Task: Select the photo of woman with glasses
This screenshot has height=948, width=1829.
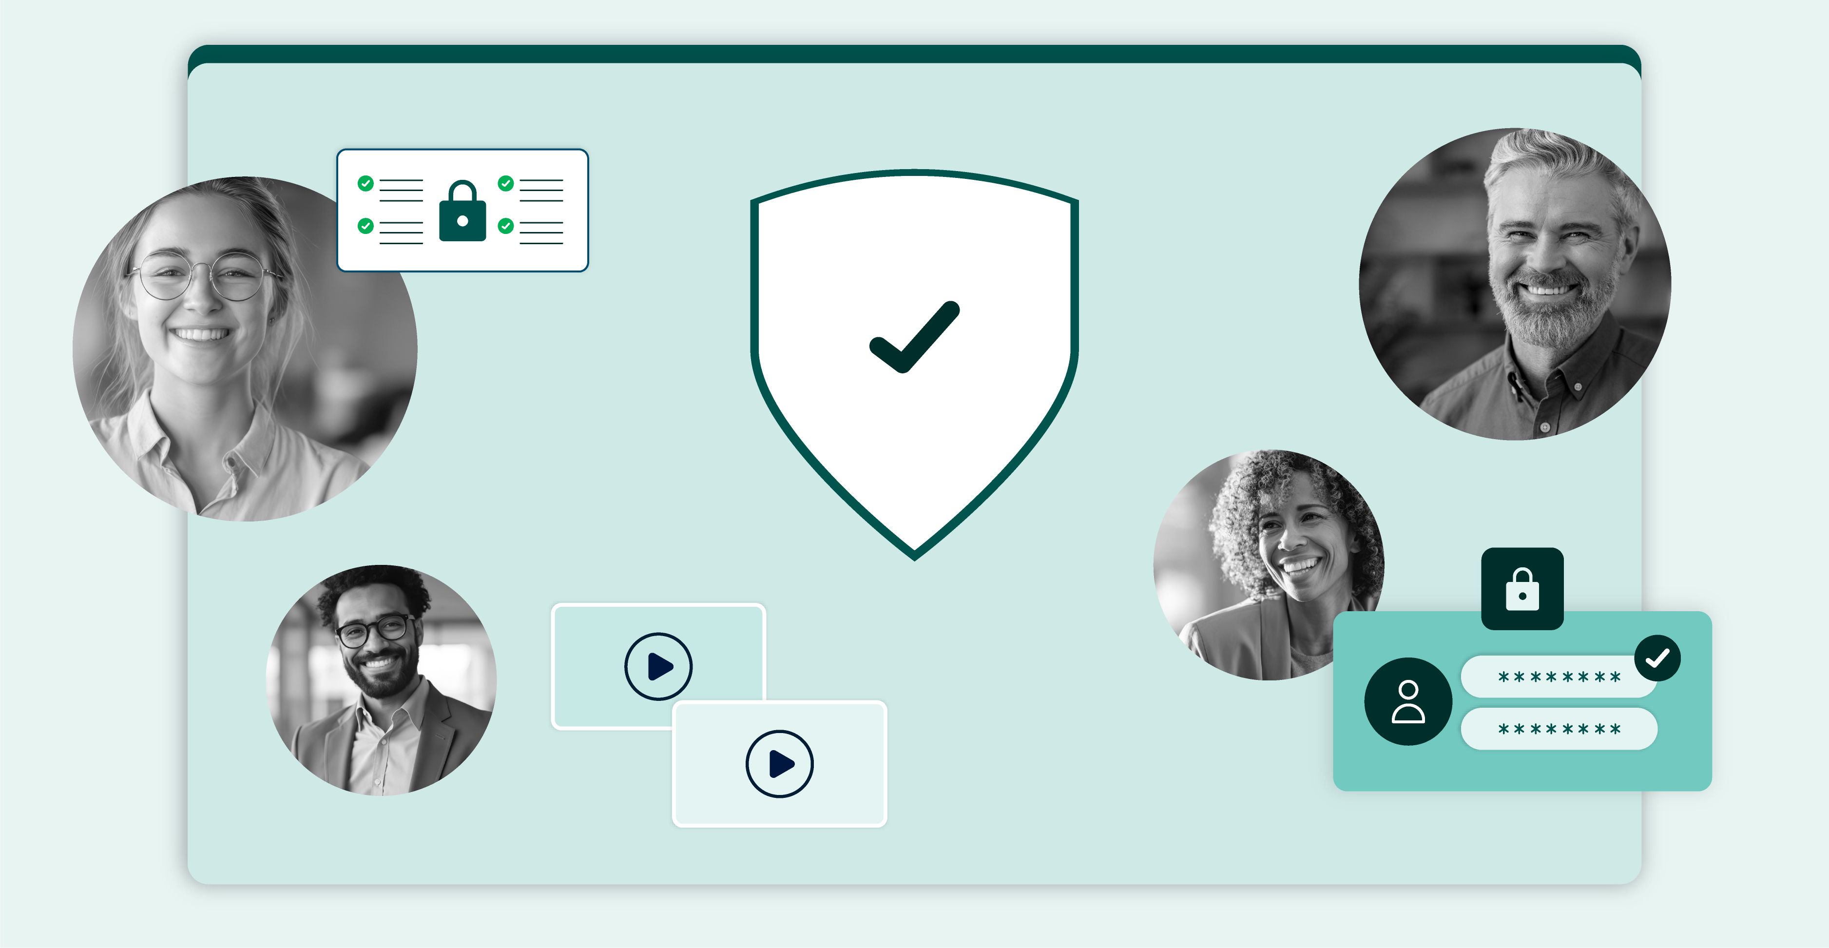Action: [x=245, y=348]
